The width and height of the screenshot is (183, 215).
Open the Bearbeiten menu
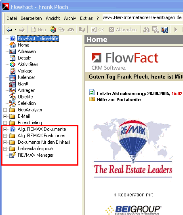31,18
